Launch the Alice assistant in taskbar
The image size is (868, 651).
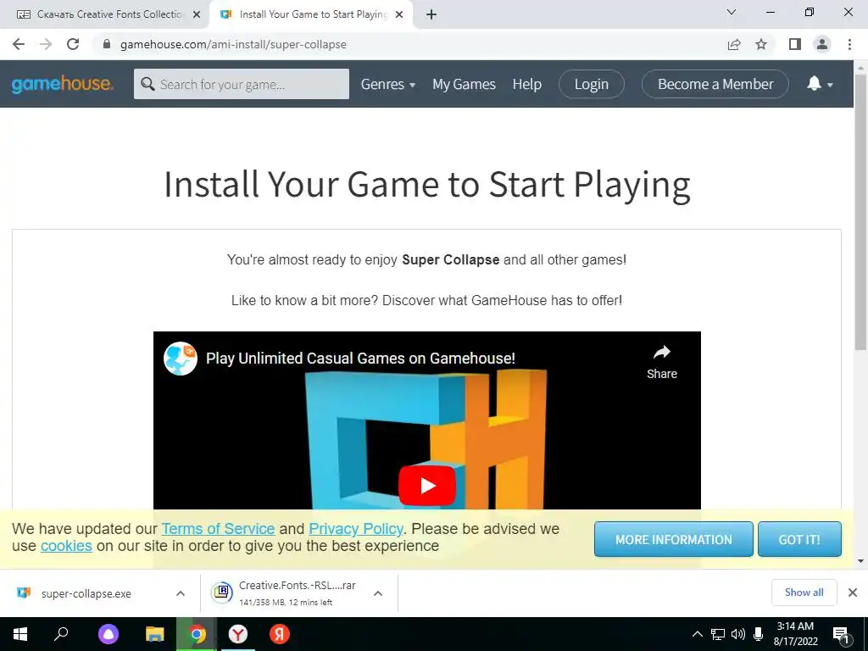pos(108,634)
